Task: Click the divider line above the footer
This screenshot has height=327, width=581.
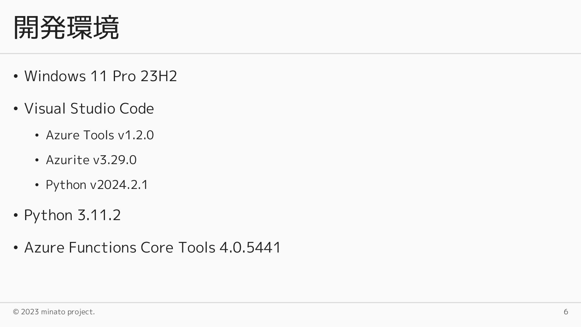Action: [290, 302]
